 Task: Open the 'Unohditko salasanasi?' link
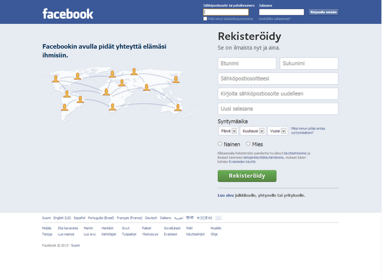275,18
